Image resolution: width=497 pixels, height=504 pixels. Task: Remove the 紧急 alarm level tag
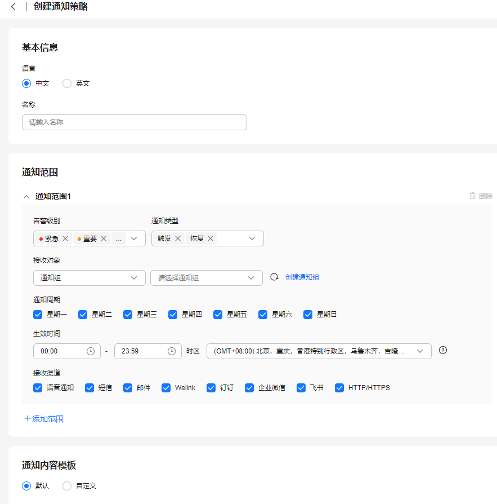[x=65, y=238]
